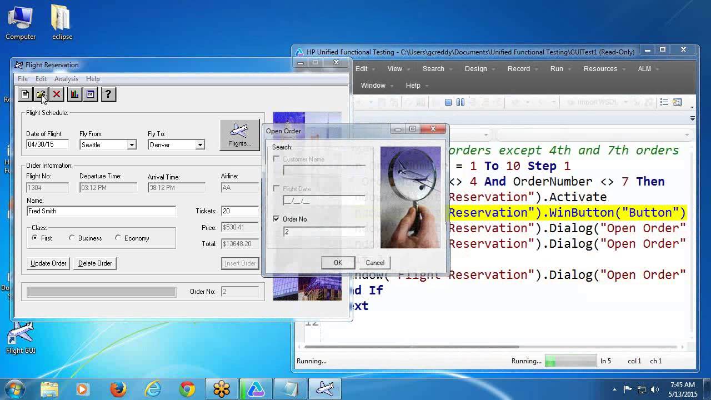Open the UFT Help menu
This screenshot has height=400, width=711.
(413, 86)
